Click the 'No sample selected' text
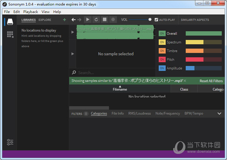 tap(116, 54)
